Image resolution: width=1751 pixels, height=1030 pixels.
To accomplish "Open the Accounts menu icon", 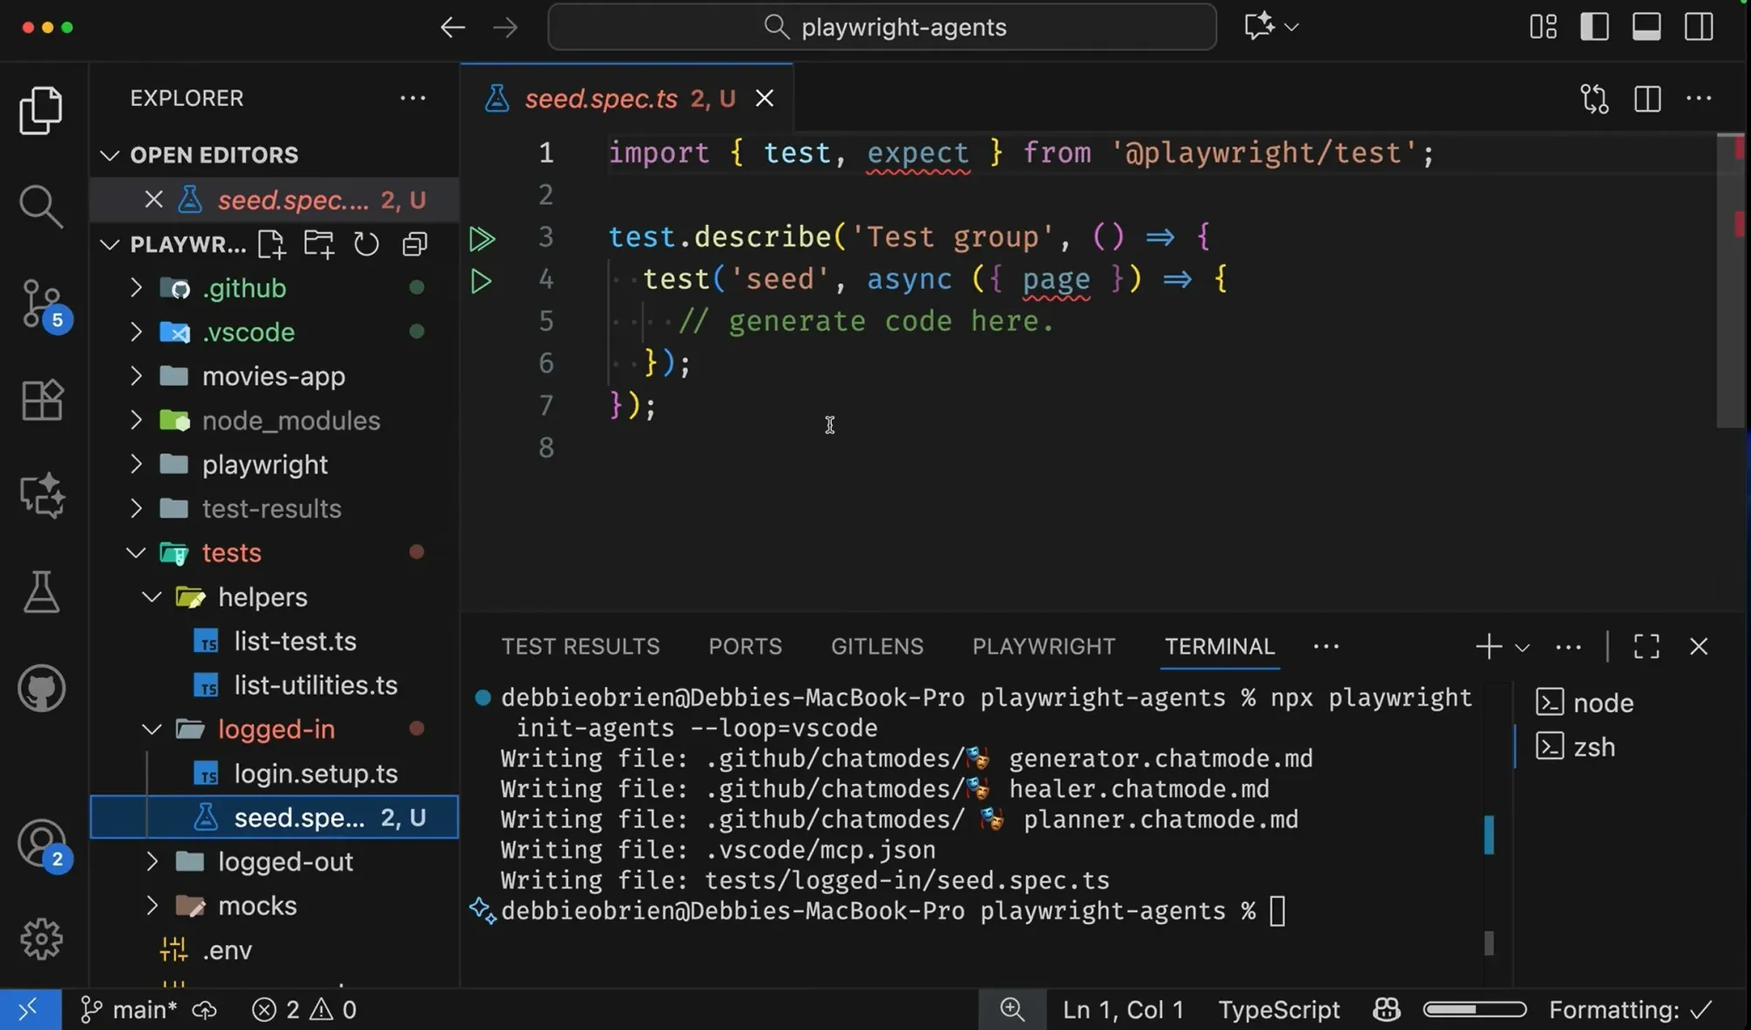I will coord(42,844).
